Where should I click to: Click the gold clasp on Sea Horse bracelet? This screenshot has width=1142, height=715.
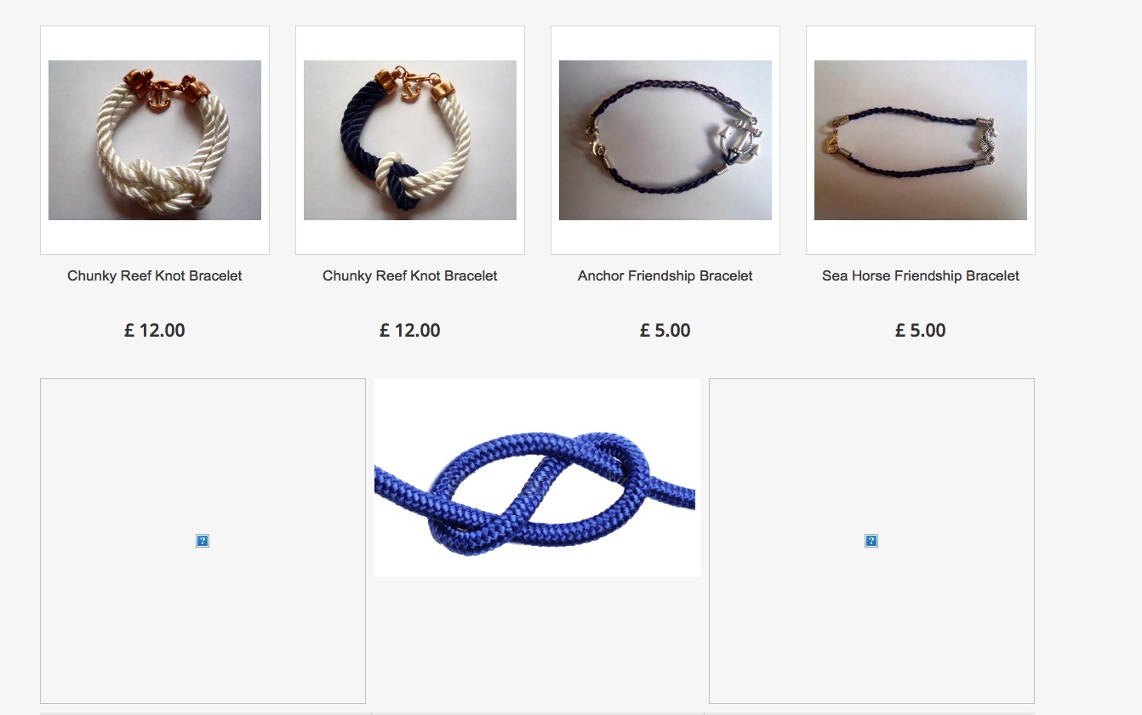tap(831, 145)
